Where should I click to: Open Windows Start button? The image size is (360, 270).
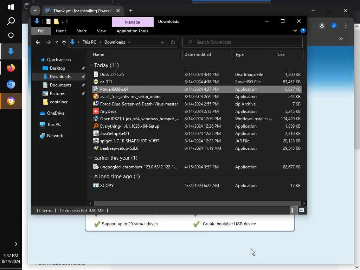11,7
